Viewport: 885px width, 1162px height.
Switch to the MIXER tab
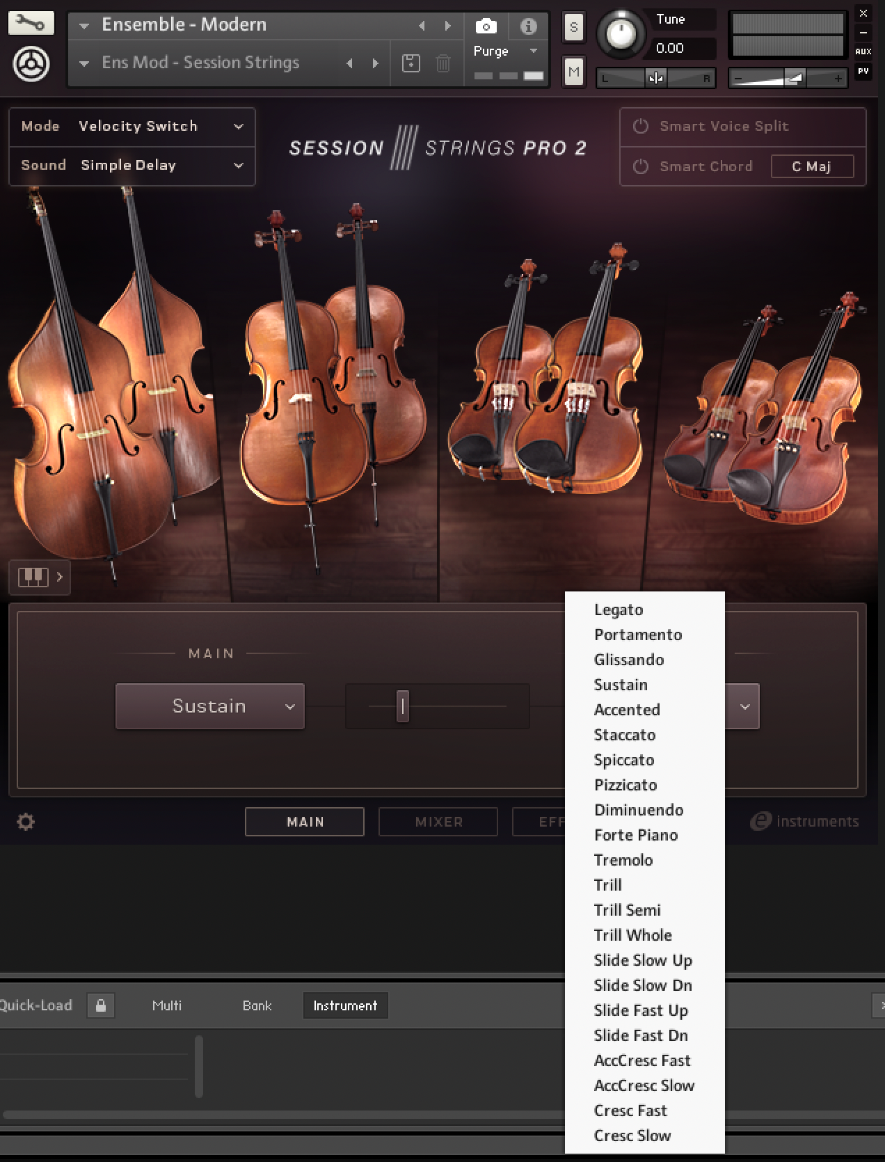pyautogui.click(x=438, y=822)
